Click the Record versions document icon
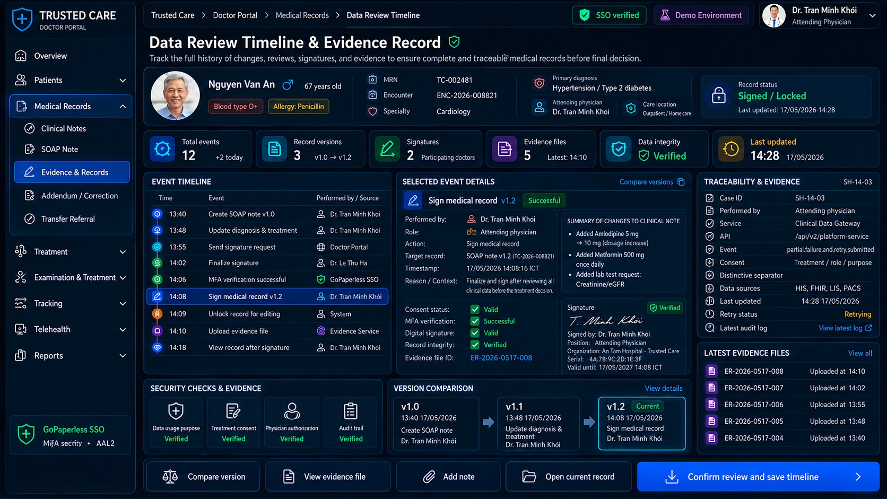Screen dimensions: 887x499 click(x=274, y=149)
